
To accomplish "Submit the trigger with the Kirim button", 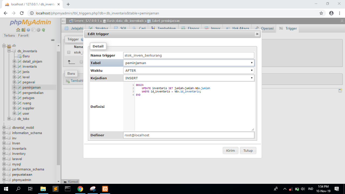I will coord(230,150).
